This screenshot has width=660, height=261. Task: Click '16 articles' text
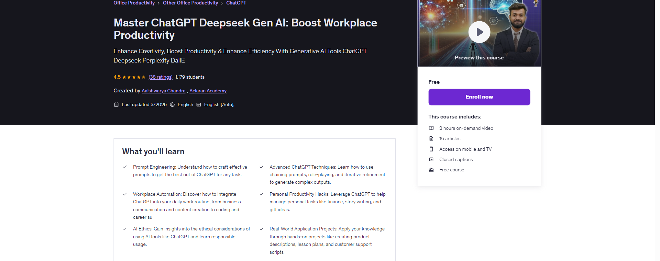450,138
